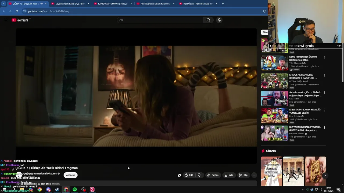This screenshot has width=344, height=193.
Task: Open options for KIZ YAYINCIYI CANLI video
Action: click(324, 127)
